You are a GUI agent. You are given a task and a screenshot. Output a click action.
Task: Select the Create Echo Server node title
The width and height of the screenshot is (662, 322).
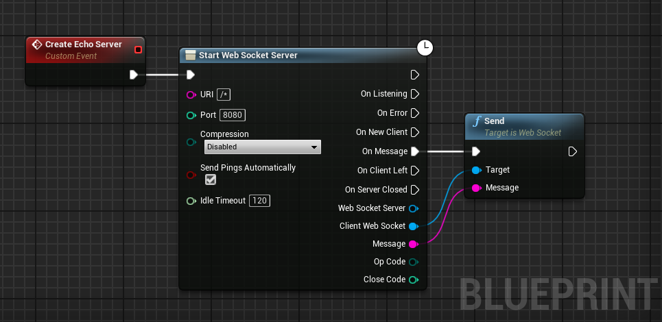point(84,45)
